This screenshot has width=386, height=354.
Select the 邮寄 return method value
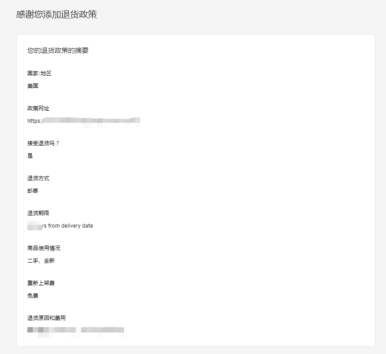[33, 190]
